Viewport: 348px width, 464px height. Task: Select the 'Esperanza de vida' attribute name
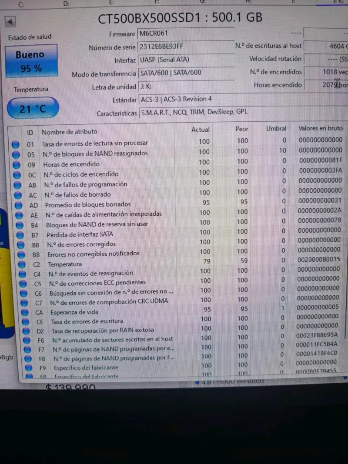[x=74, y=312]
